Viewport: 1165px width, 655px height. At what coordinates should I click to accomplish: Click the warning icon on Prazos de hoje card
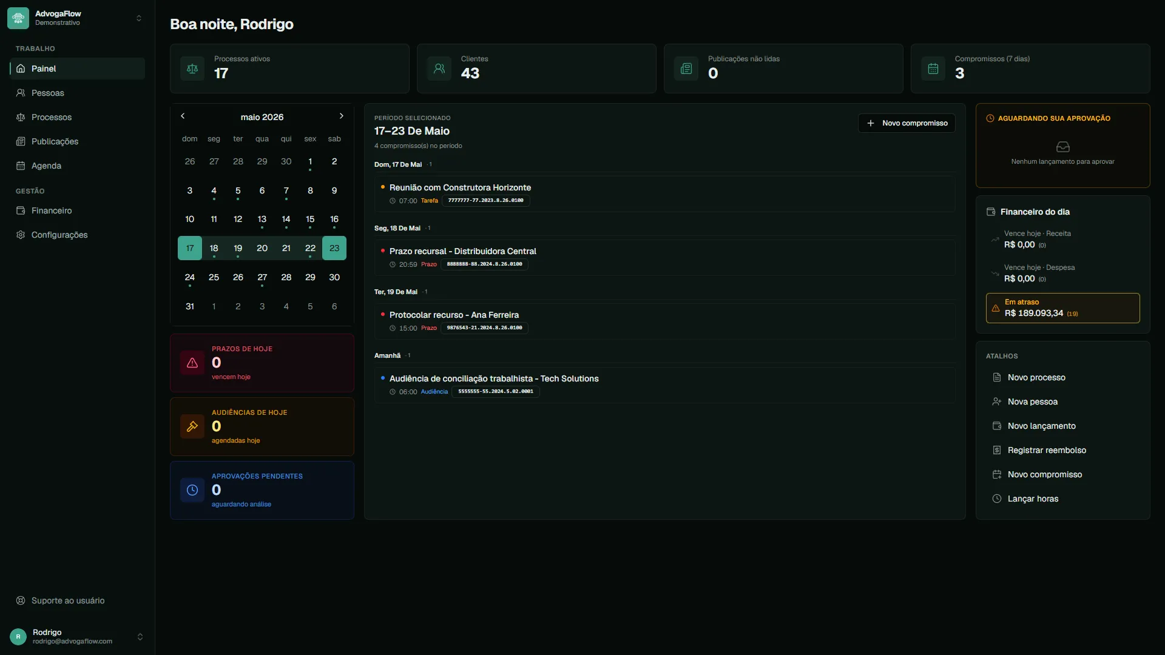[x=192, y=363]
